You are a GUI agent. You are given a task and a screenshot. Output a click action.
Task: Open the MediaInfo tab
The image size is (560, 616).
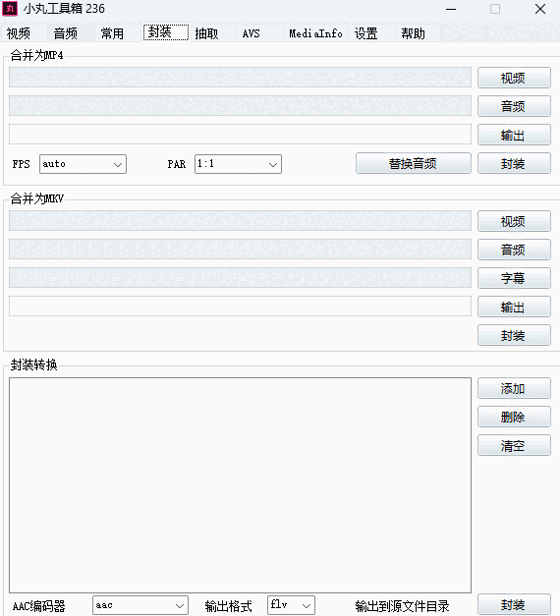pos(315,33)
